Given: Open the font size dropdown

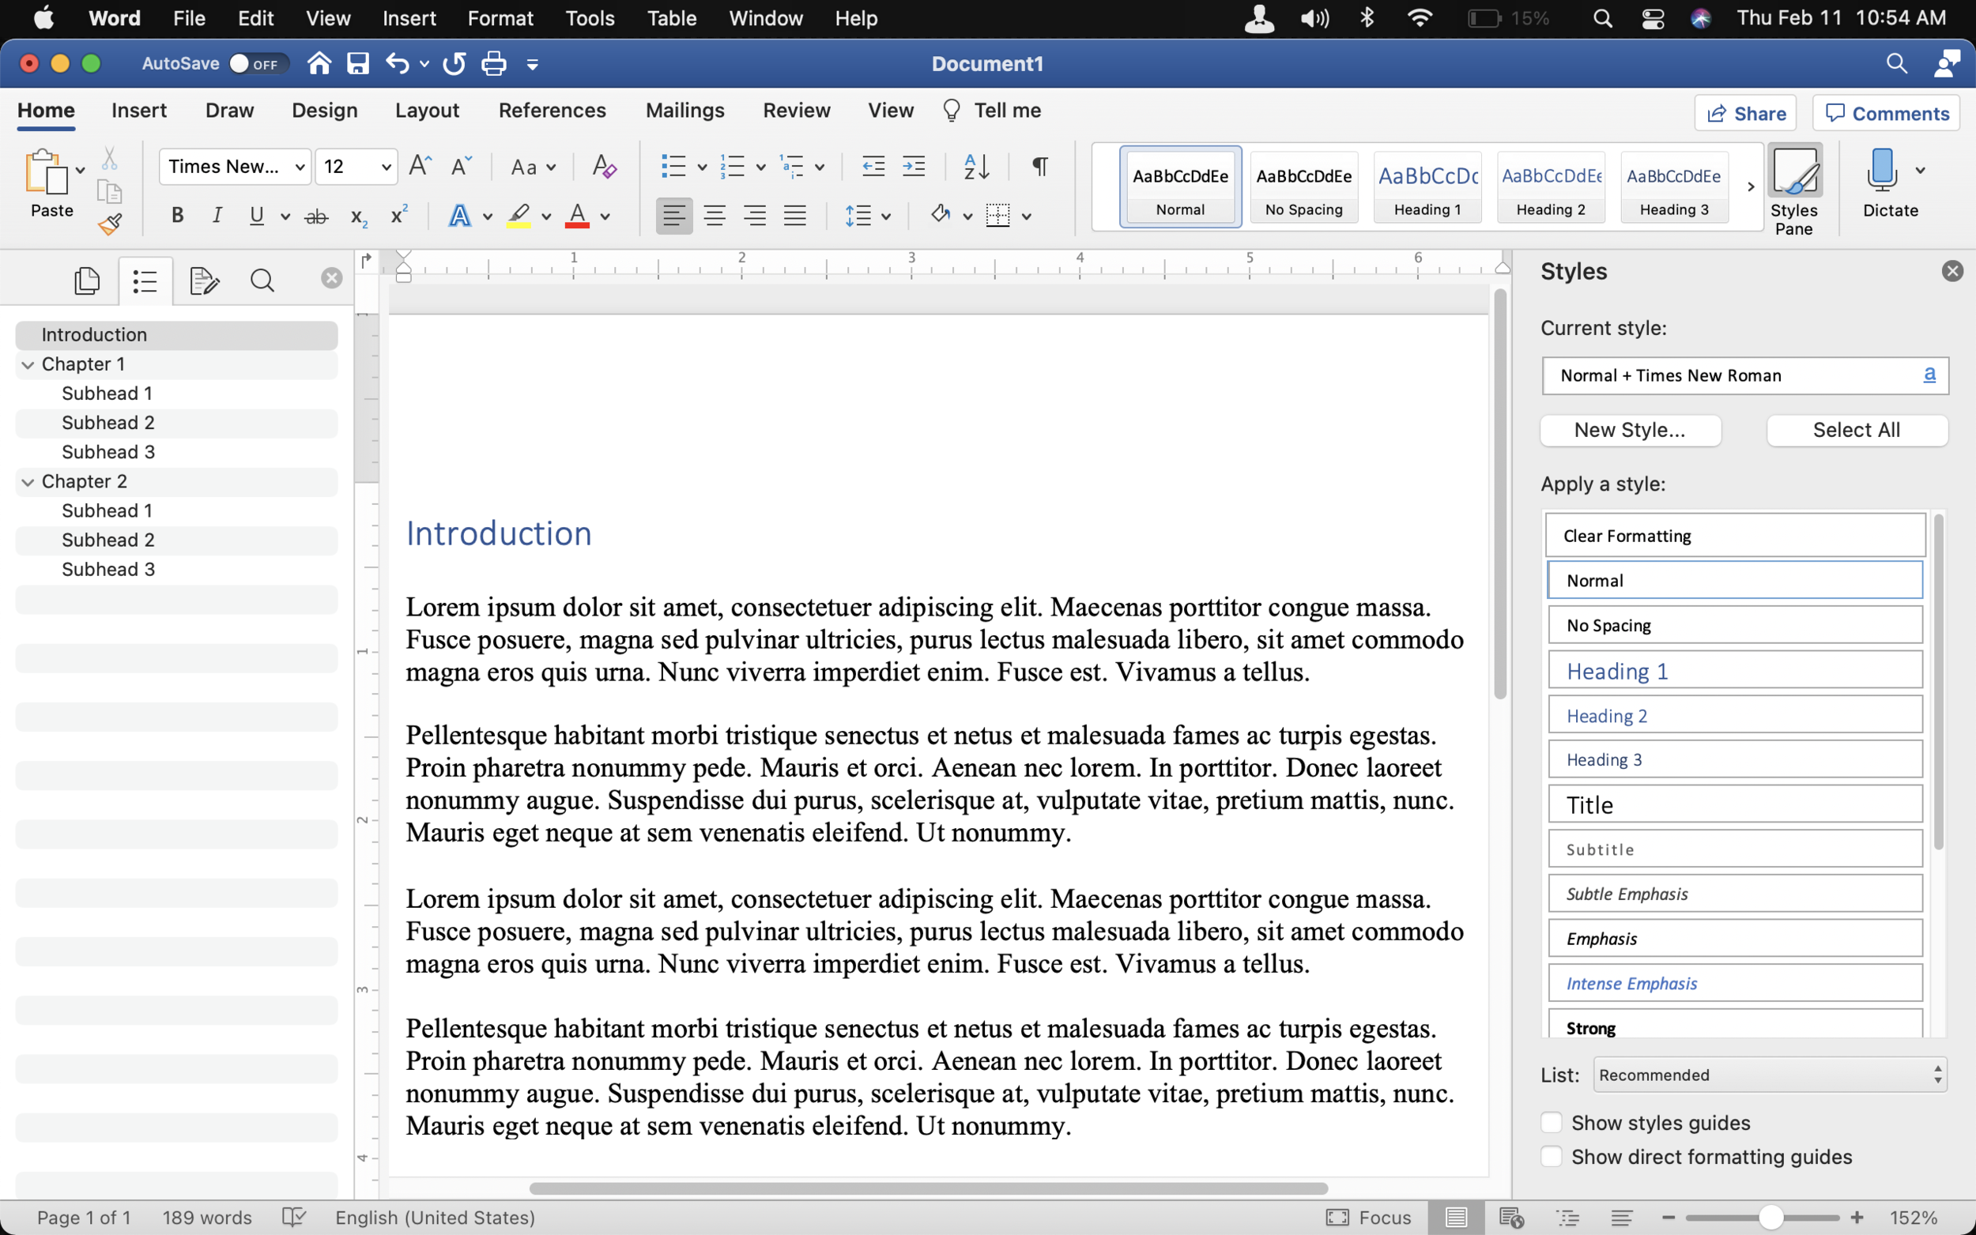Looking at the screenshot, I should tap(386, 168).
